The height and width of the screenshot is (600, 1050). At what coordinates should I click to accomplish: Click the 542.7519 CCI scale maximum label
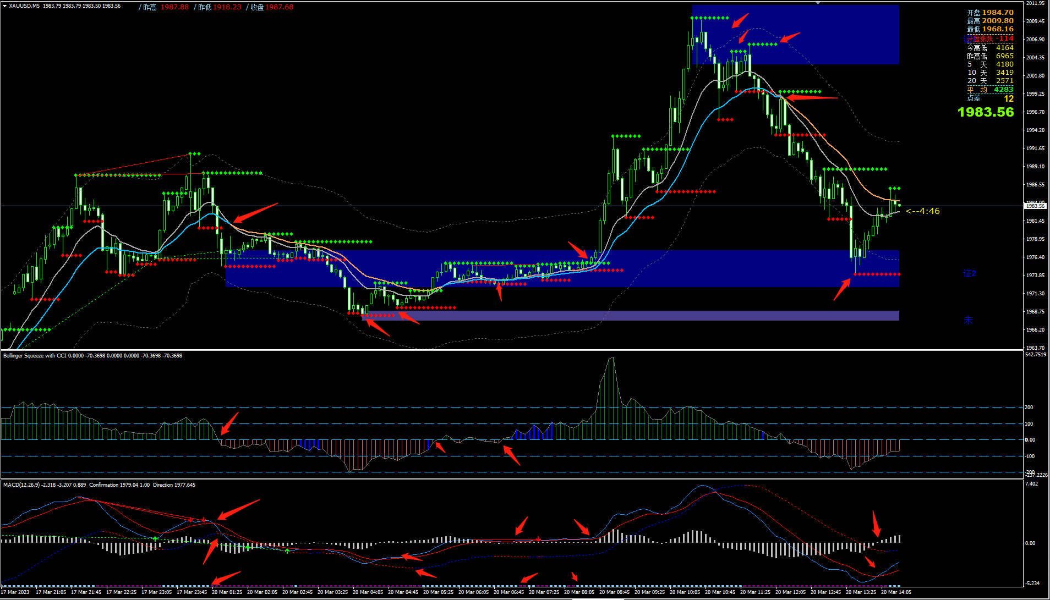(1036, 355)
